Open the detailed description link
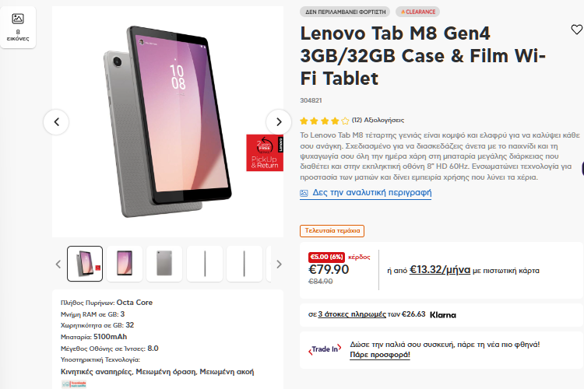The image size is (584, 389). click(x=372, y=193)
